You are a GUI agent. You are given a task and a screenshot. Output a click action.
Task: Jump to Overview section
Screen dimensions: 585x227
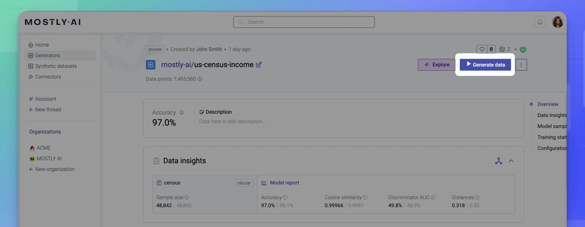[548, 104]
